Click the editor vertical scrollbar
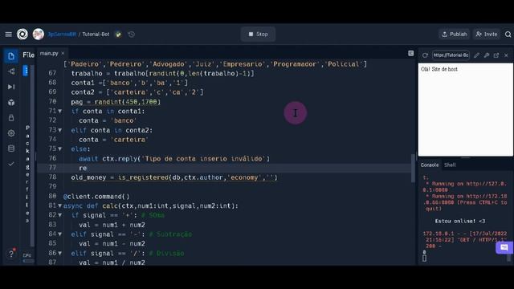Screen dimensions: 514x289 412,168
